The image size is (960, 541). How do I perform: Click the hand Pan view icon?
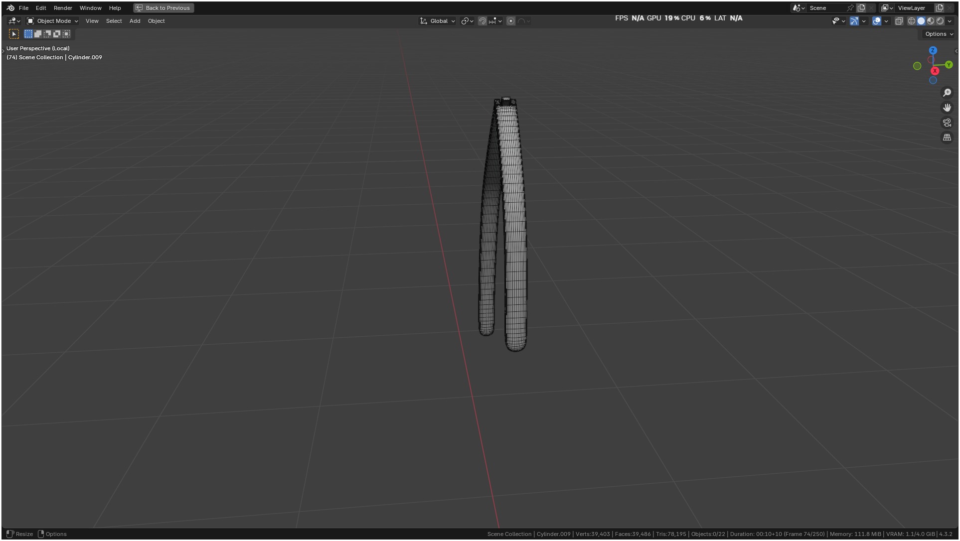947,108
